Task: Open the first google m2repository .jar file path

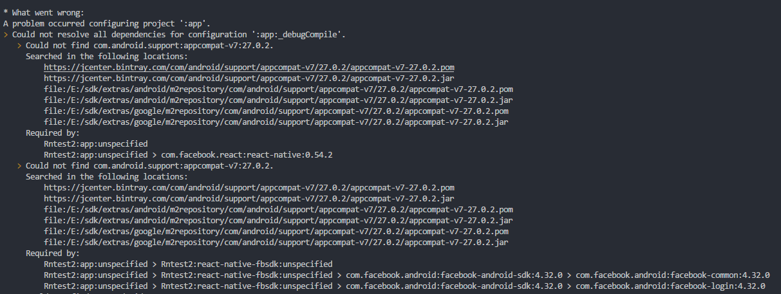Action: pyautogui.click(x=276, y=122)
